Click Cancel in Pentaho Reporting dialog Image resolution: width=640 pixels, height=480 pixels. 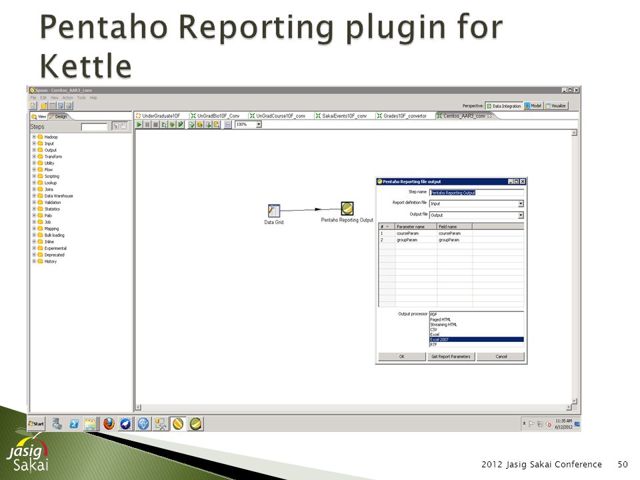501,356
